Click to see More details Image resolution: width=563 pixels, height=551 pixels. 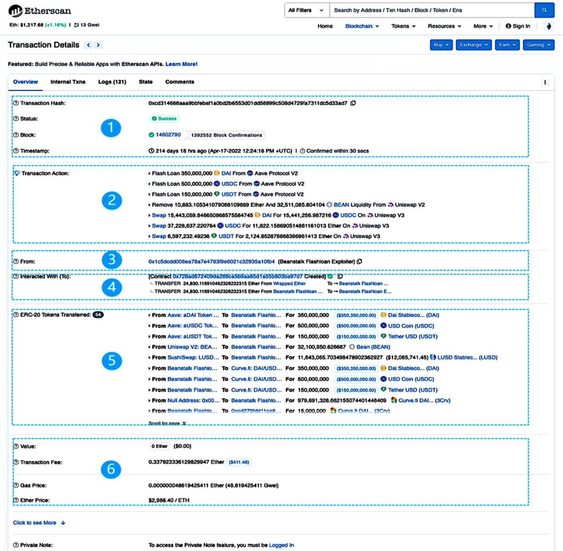(x=39, y=523)
